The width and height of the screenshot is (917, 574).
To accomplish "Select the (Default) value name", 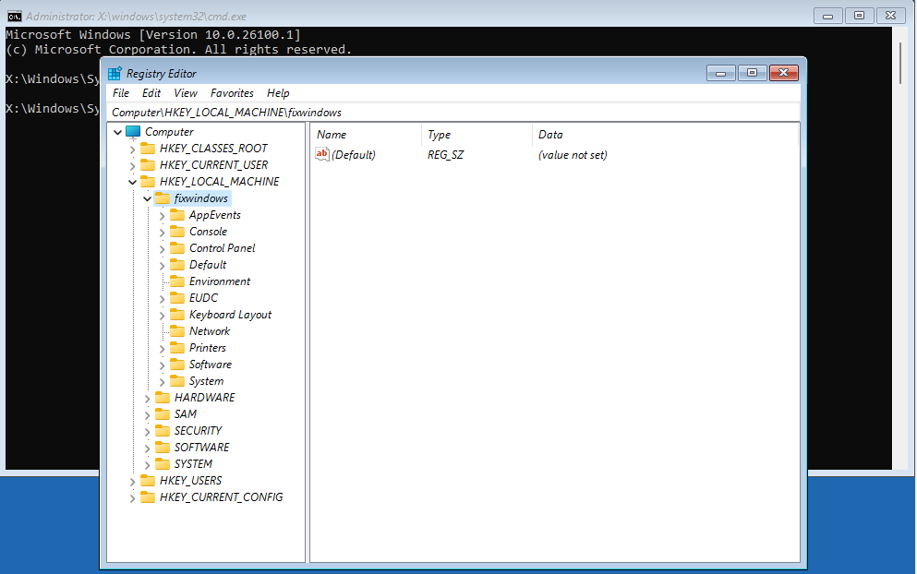I will click(x=354, y=155).
